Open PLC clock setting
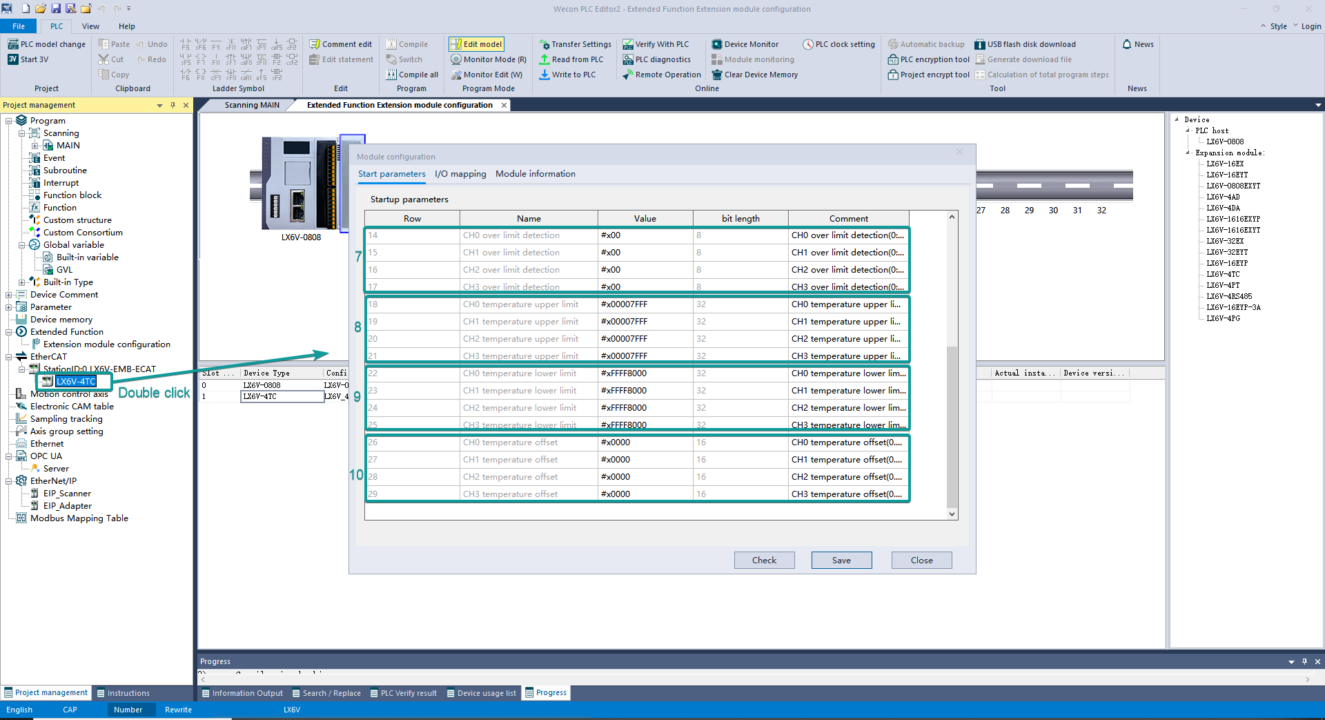The height and width of the screenshot is (720, 1325). pyautogui.click(x=838, y=44)
